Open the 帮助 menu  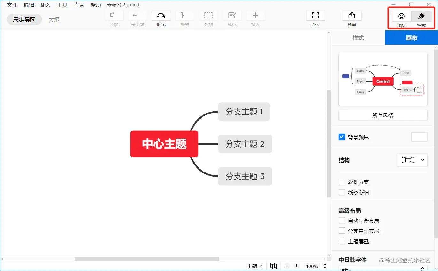click(96, 5)
